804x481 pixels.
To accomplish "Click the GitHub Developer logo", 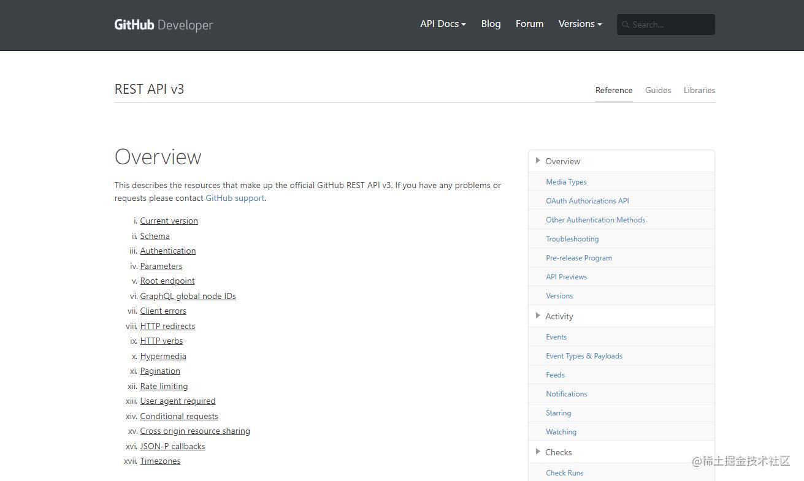I will 164,25.
